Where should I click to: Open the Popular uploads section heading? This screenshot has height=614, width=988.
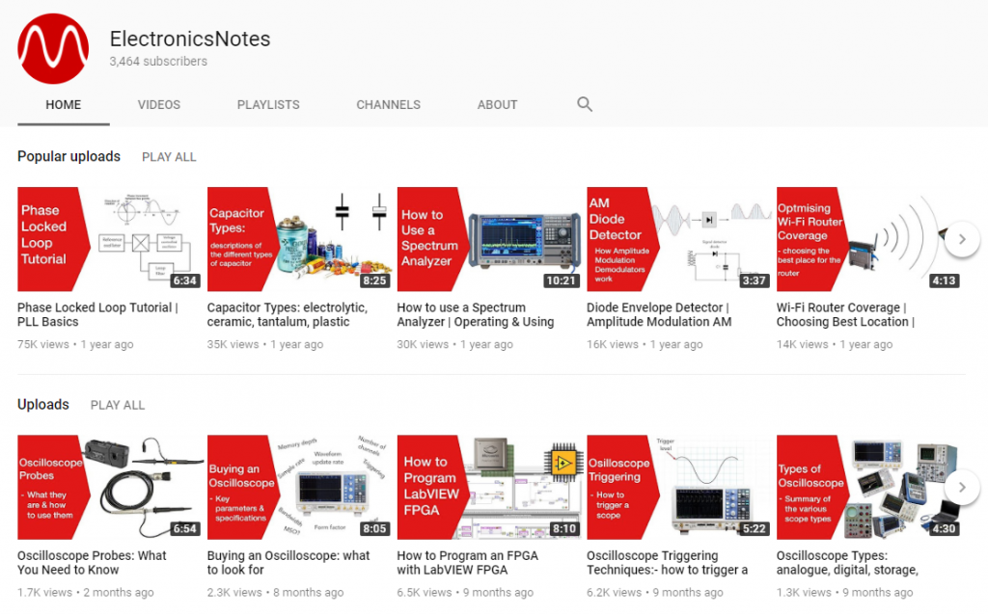tap(69, 156)
